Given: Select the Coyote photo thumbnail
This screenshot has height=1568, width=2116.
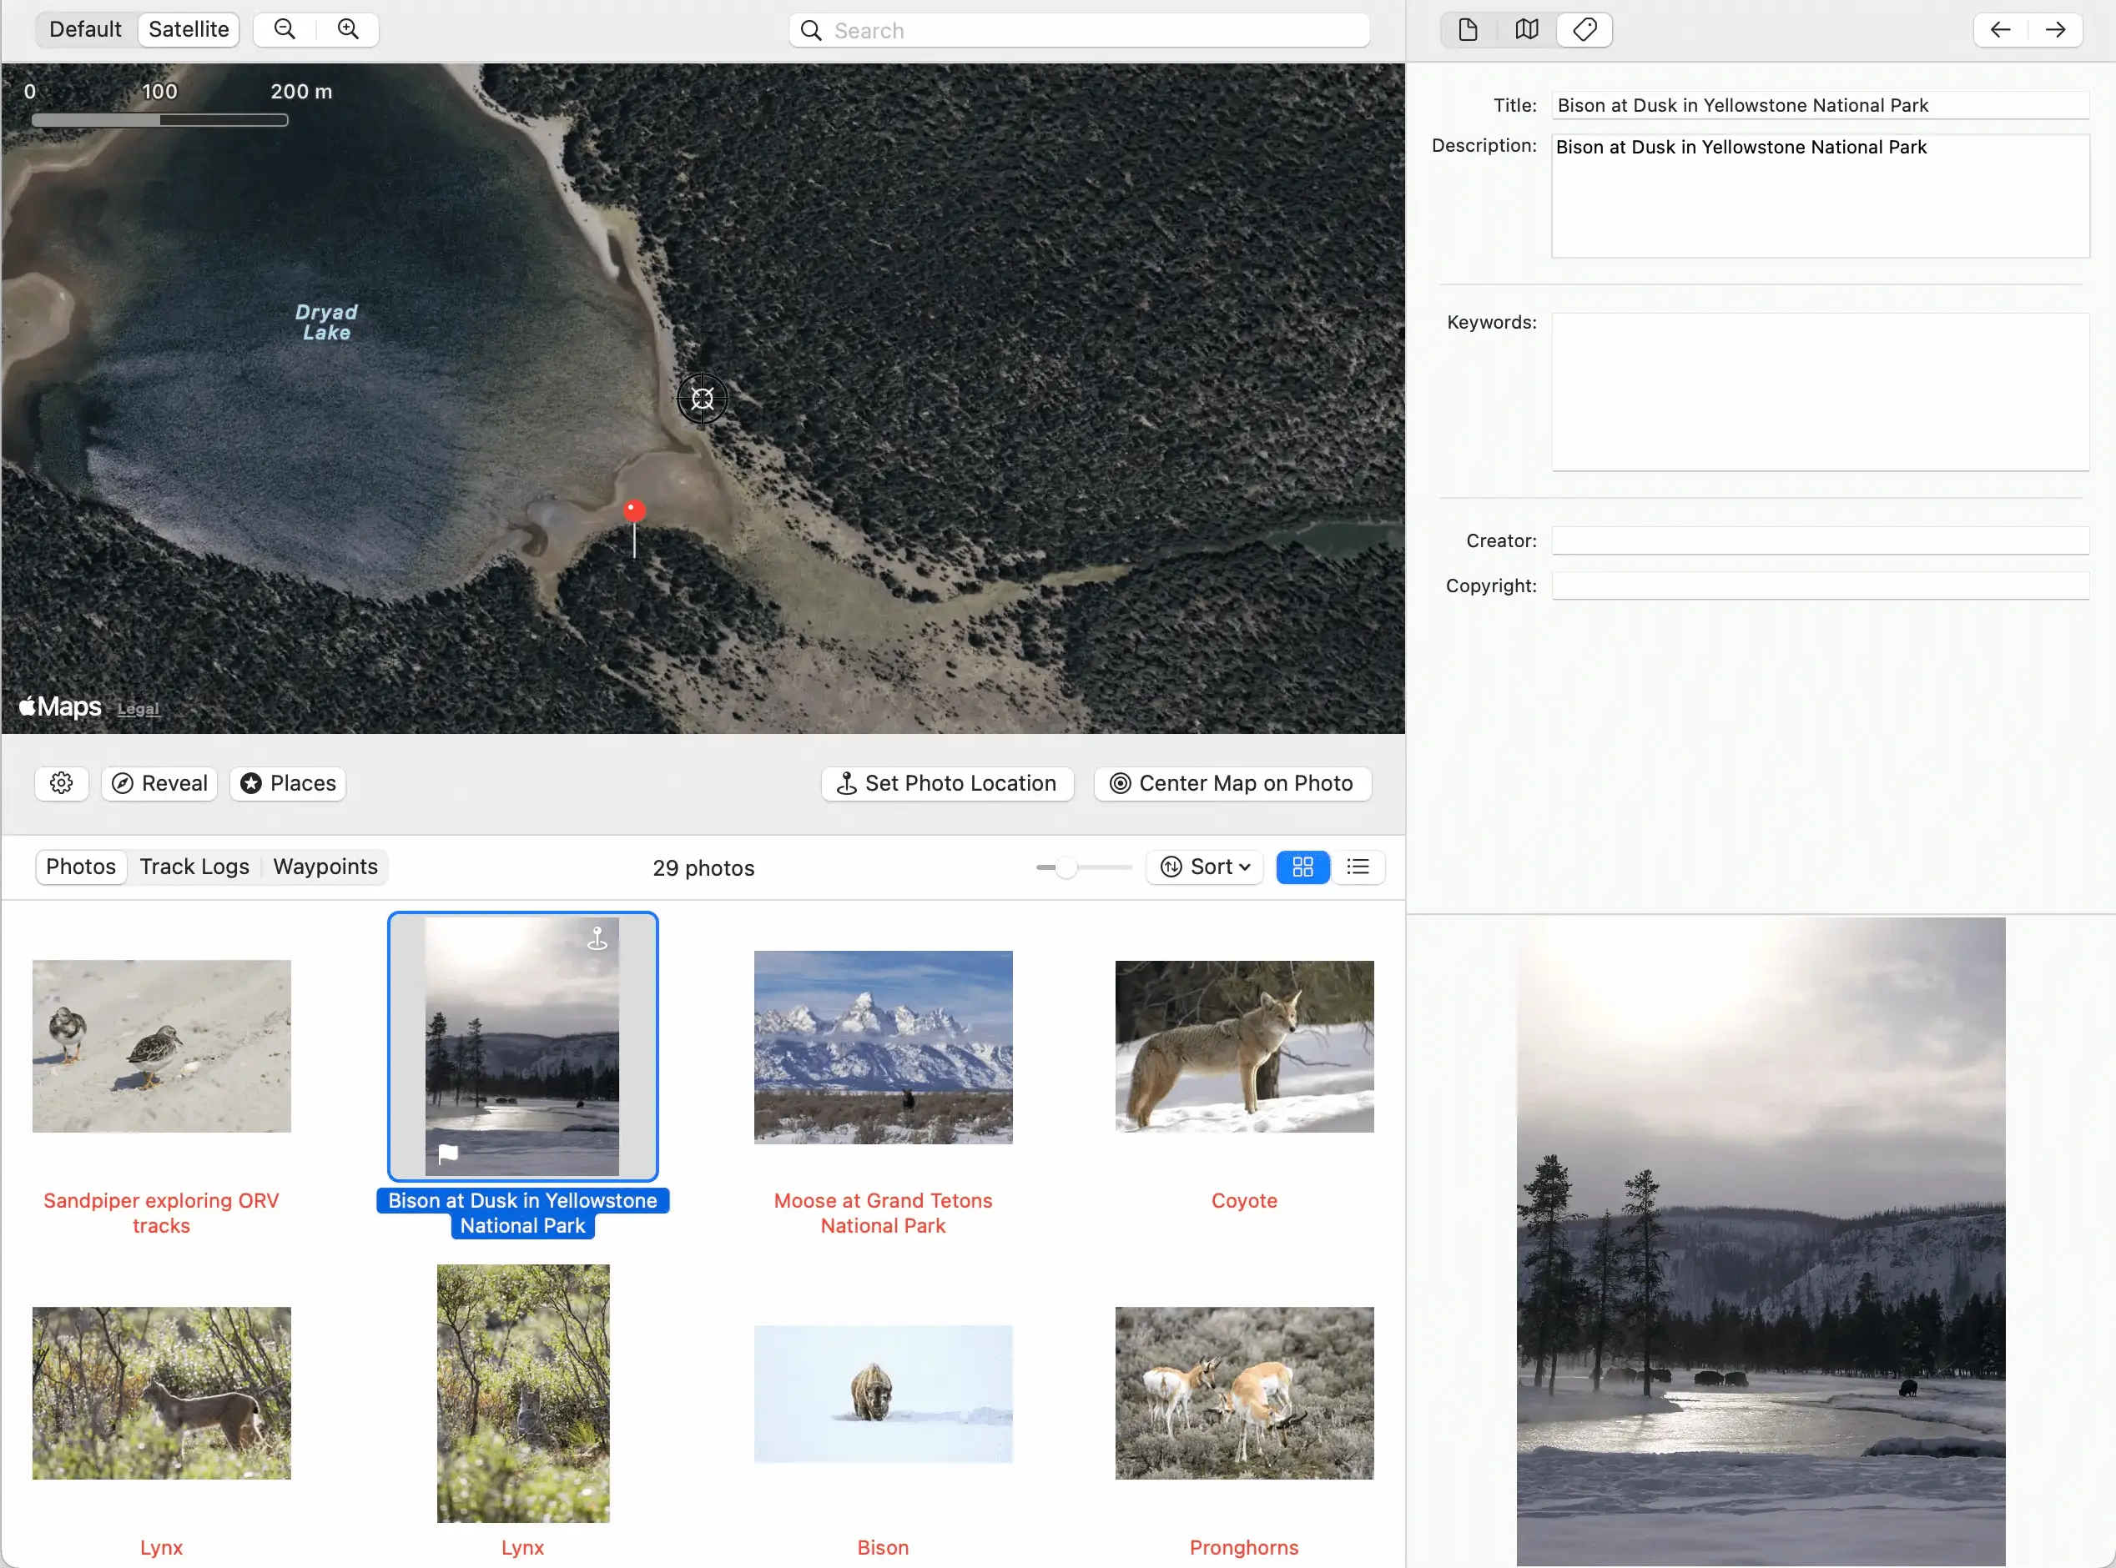Looking at the screenshot, I should tap(1243, 1046).
